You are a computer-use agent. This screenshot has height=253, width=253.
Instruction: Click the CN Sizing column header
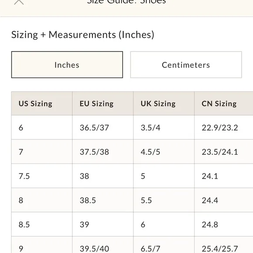coord(224,103)
